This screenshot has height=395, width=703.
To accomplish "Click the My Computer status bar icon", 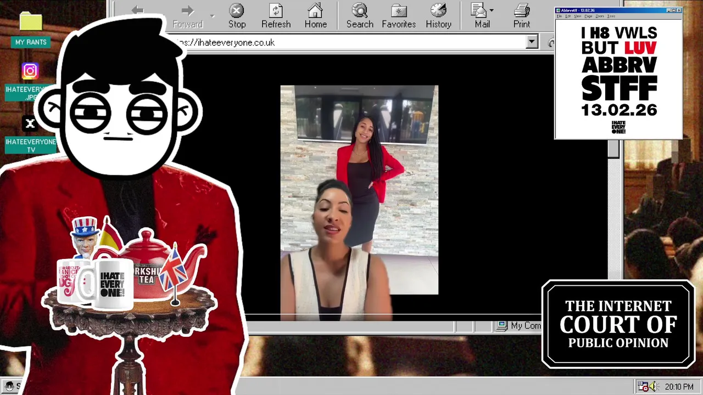I will [501, 326].
